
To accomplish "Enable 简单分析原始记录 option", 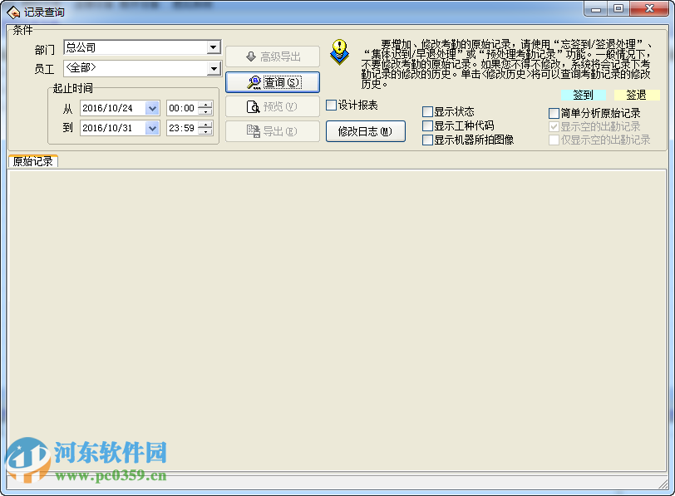I will point(554,110).
